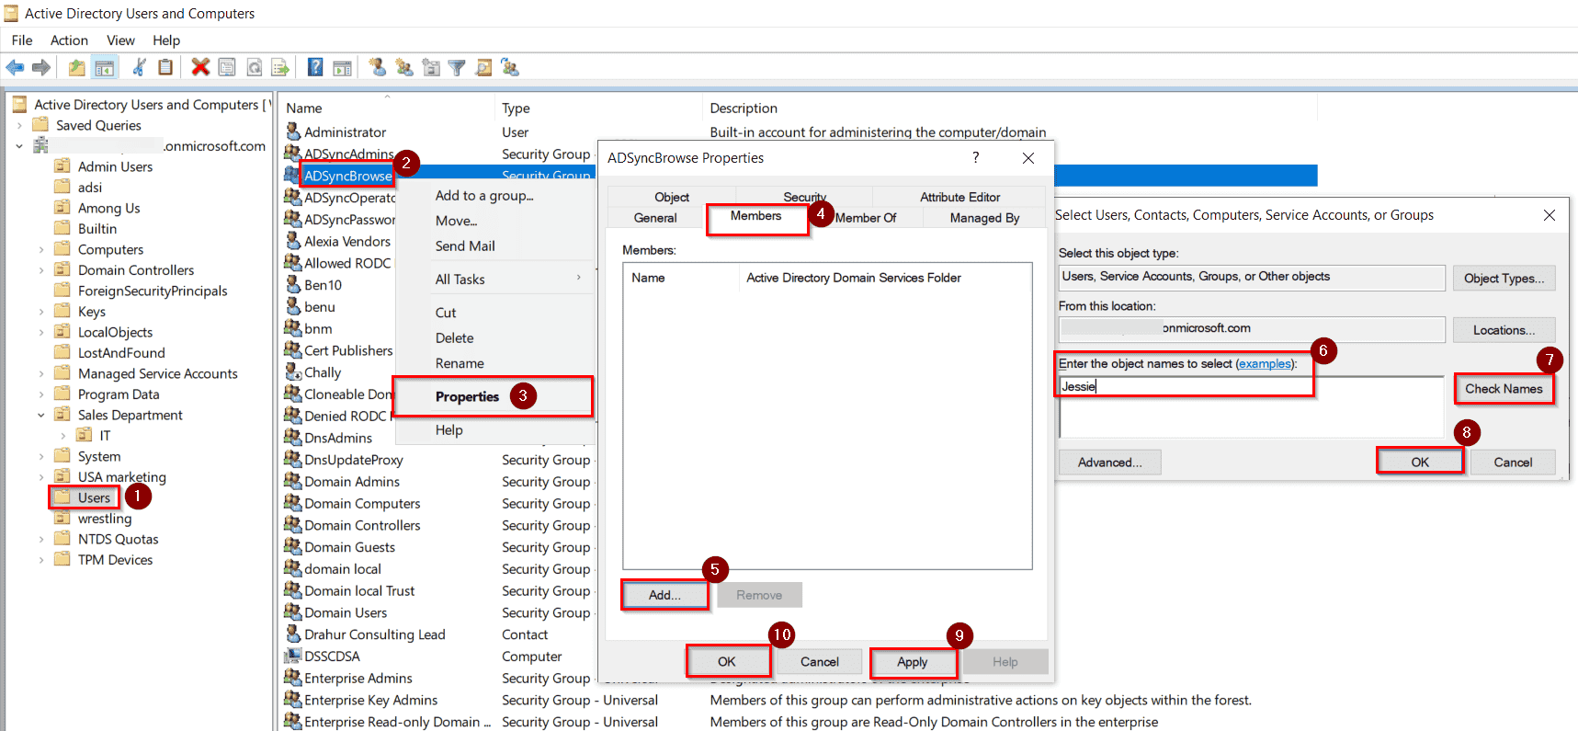Screen dimensions: 1578x731
Task: Toggle the Show/Hide Action Pane icon
Action: coord(342,67)
